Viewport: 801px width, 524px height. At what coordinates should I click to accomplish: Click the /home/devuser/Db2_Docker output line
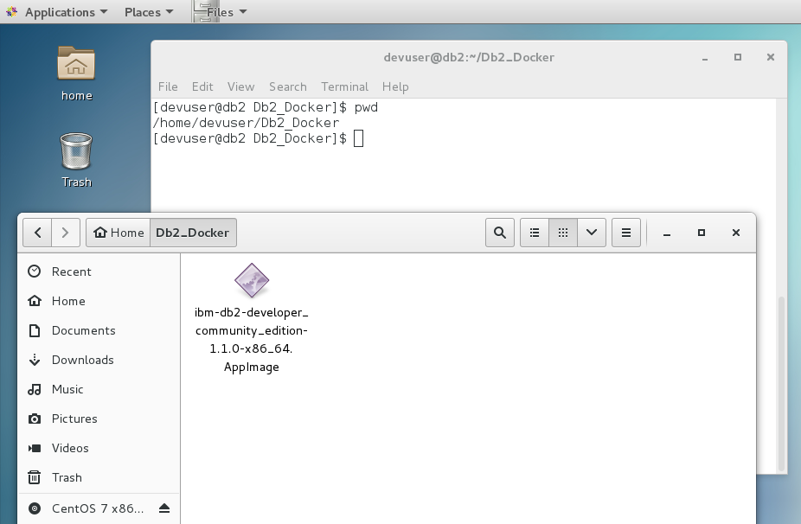click(246, 123)
